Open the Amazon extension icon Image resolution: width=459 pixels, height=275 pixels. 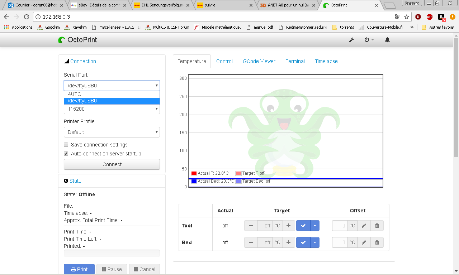pos(441,17)
